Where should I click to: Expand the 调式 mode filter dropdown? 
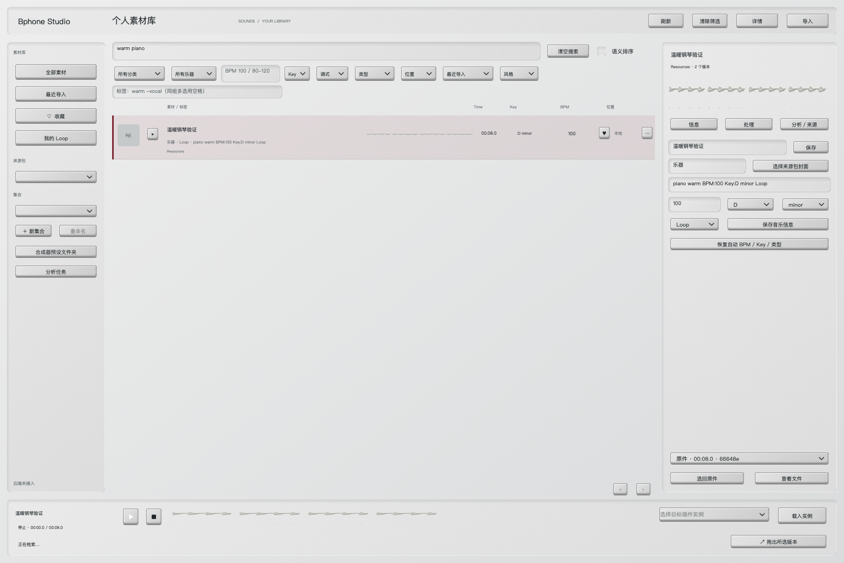(x=332, y=74)
